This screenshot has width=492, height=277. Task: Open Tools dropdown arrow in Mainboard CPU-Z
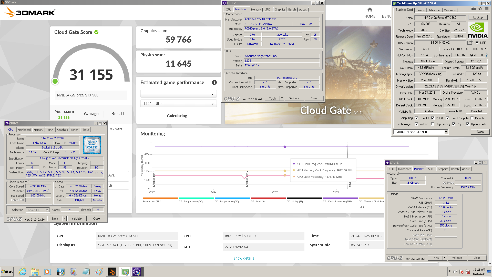pyautogui.click(x=282, y=98)
